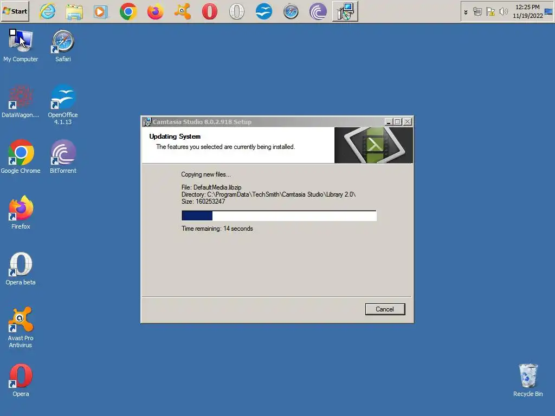
Task: Select the Camtasia setup taskbar button
Action: [345, 12]
